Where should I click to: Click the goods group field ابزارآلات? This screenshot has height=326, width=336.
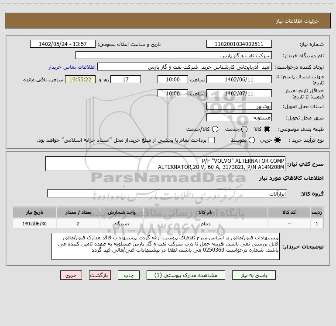click(167, 193)
